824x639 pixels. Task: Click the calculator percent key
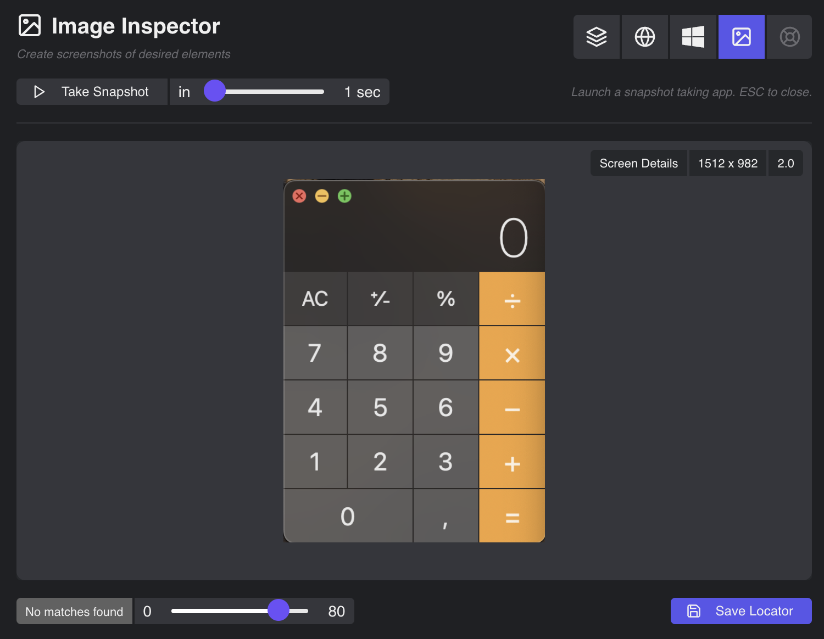tap(446, 299)
